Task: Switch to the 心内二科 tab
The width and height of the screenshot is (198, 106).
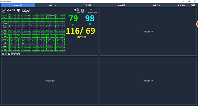Action: (x=52, y=5)
